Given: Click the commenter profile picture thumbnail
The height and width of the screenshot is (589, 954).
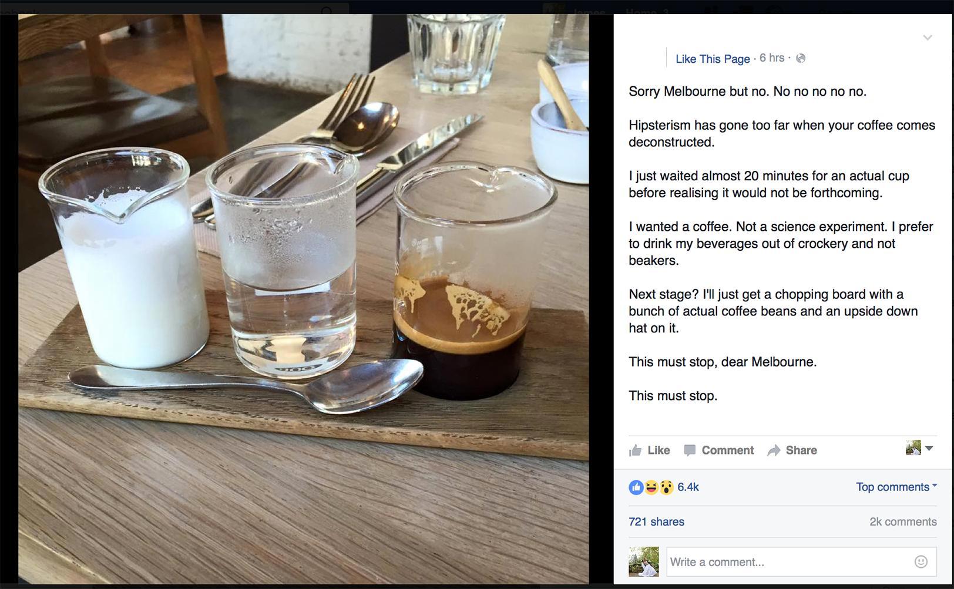Looking at the screenshot, I should click(644, 561).
